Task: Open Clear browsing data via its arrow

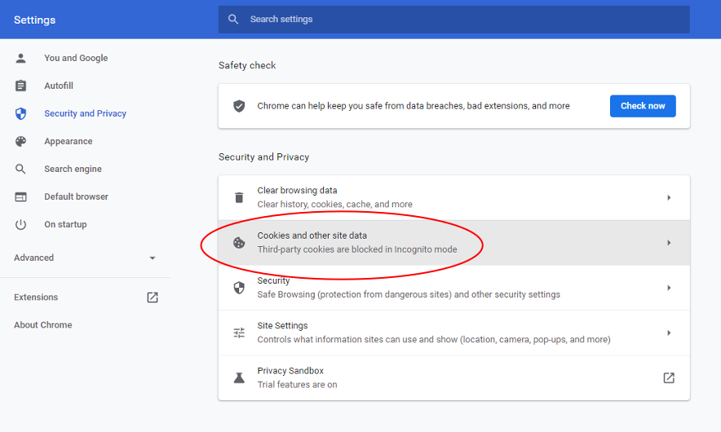Action: click(669, 197)
